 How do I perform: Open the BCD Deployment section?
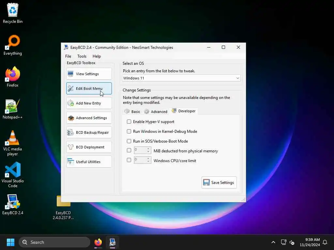pyautogui.click(x=89, y=147)
